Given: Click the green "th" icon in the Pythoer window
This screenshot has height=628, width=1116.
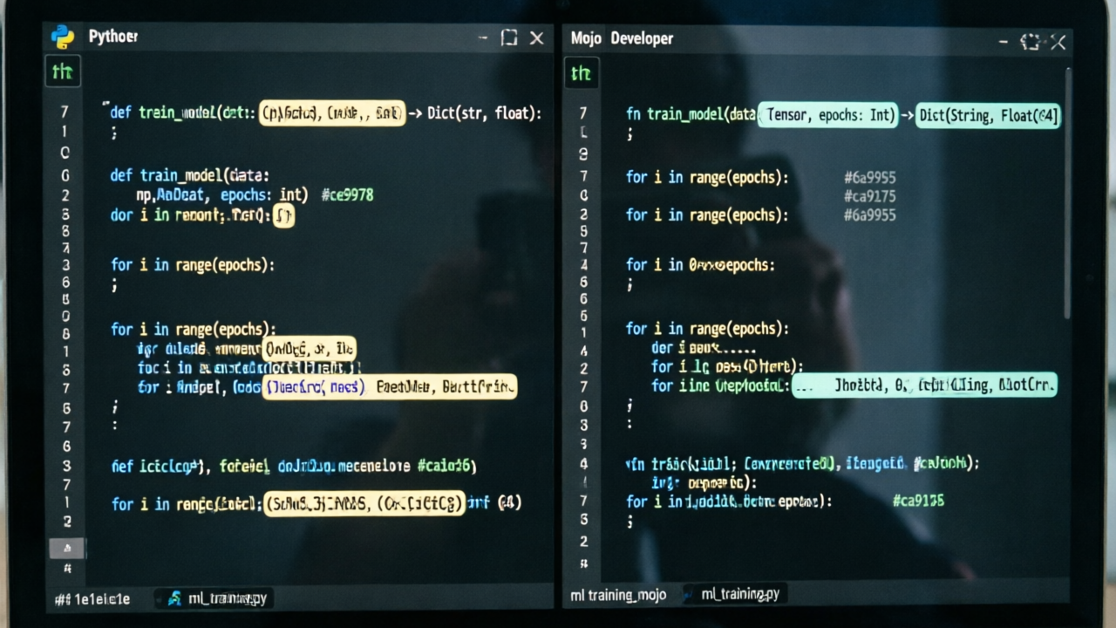Looking at the screenshot, I should pyautogui.click(x=63, y=72).
